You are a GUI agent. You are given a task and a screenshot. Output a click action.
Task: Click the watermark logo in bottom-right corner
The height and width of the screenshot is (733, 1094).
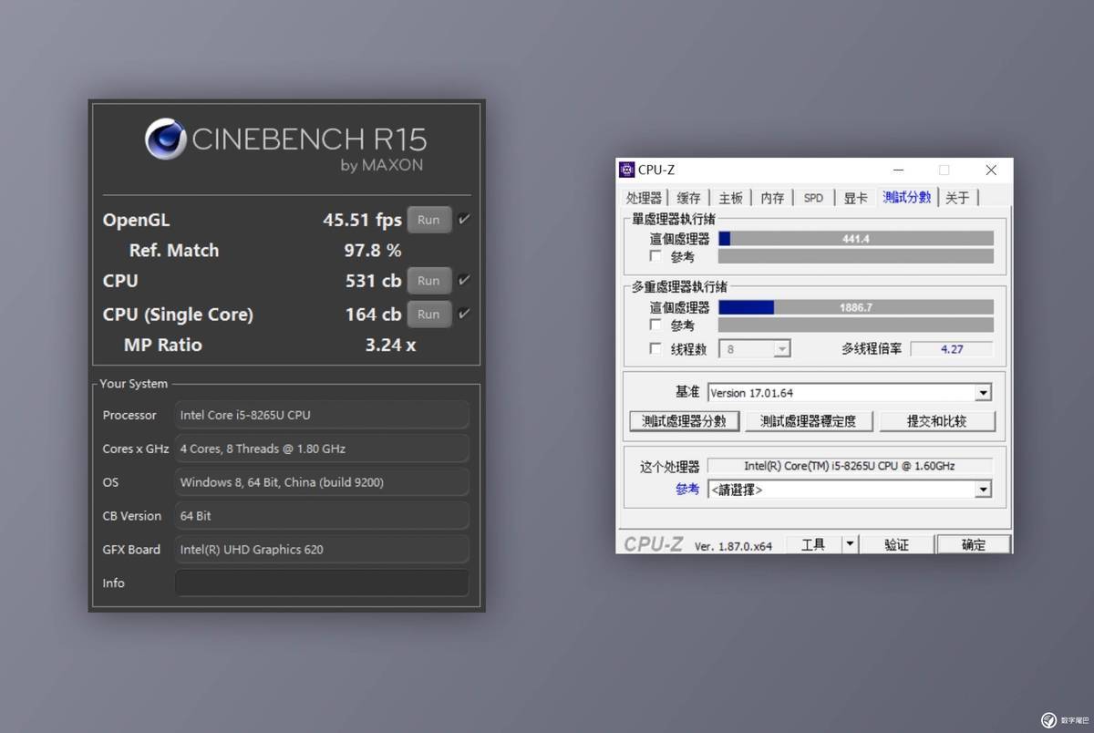pyautogui.click(x=1048, y=720)
